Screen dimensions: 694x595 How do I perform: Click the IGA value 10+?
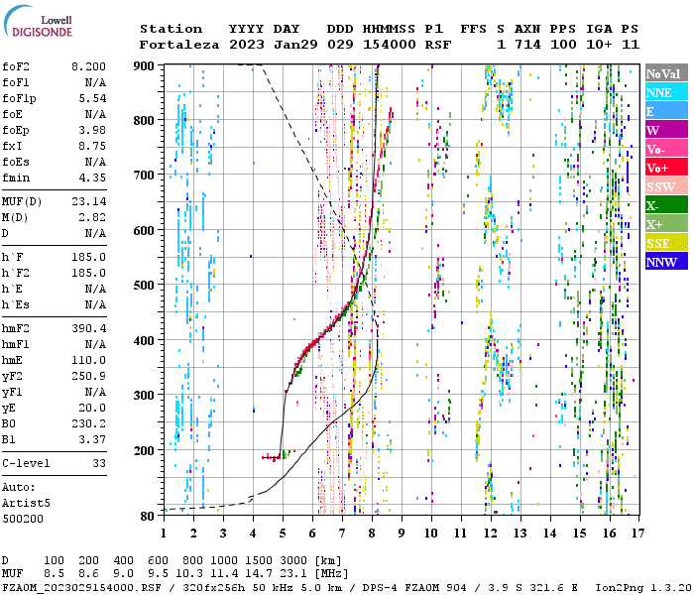(599, 45)
